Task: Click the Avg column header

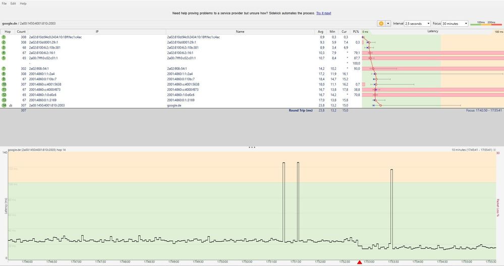Action: click(320, 31)
